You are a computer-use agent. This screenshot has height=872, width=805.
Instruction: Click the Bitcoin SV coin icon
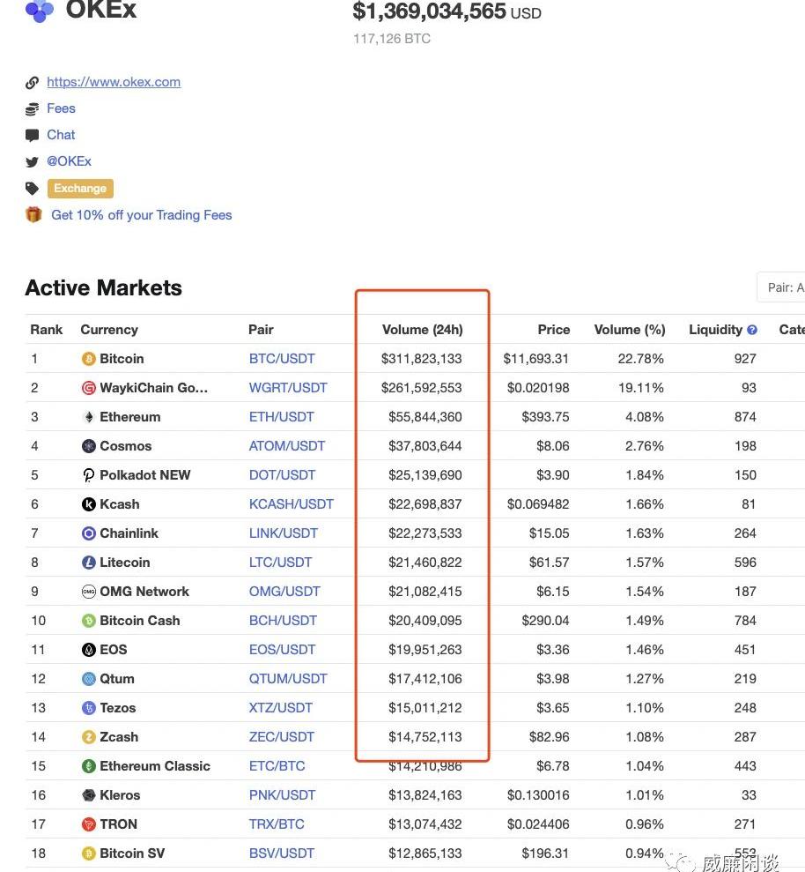click(89, 853)
